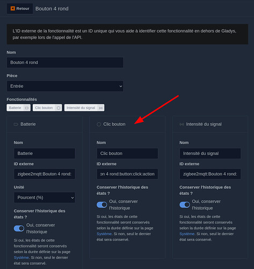The height and width of the screenshot is (269, 254).
Task: Disable history switch for Clic bouton
Action: click(102, 204)
